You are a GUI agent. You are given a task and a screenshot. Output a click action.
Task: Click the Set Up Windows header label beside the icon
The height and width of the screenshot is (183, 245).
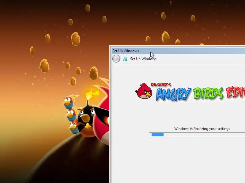click(143, 59)
